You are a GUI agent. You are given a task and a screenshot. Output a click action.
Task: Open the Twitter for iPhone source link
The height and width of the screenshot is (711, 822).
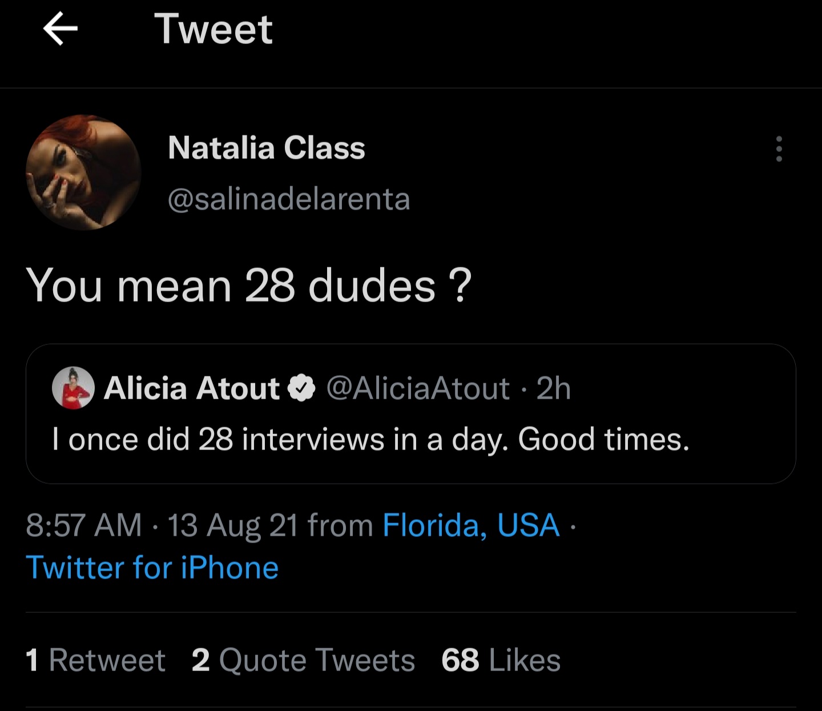152,568
